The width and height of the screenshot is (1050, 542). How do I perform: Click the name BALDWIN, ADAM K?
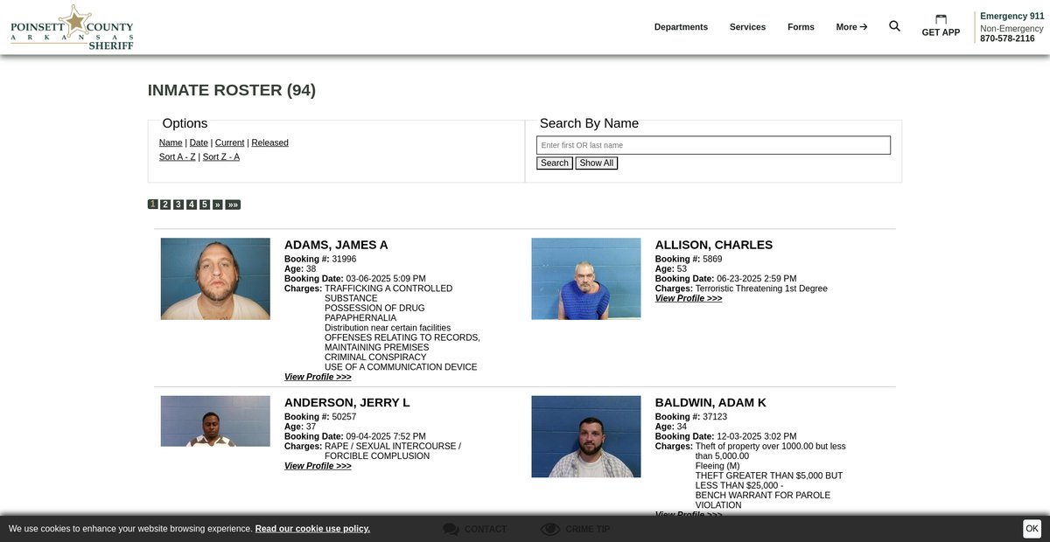click(710, 403)
